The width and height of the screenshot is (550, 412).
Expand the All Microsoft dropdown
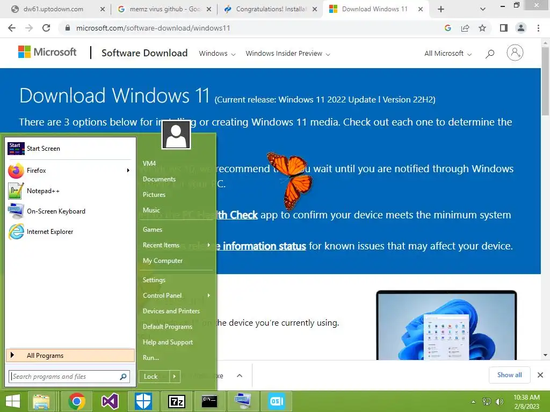tap(448, 54)
